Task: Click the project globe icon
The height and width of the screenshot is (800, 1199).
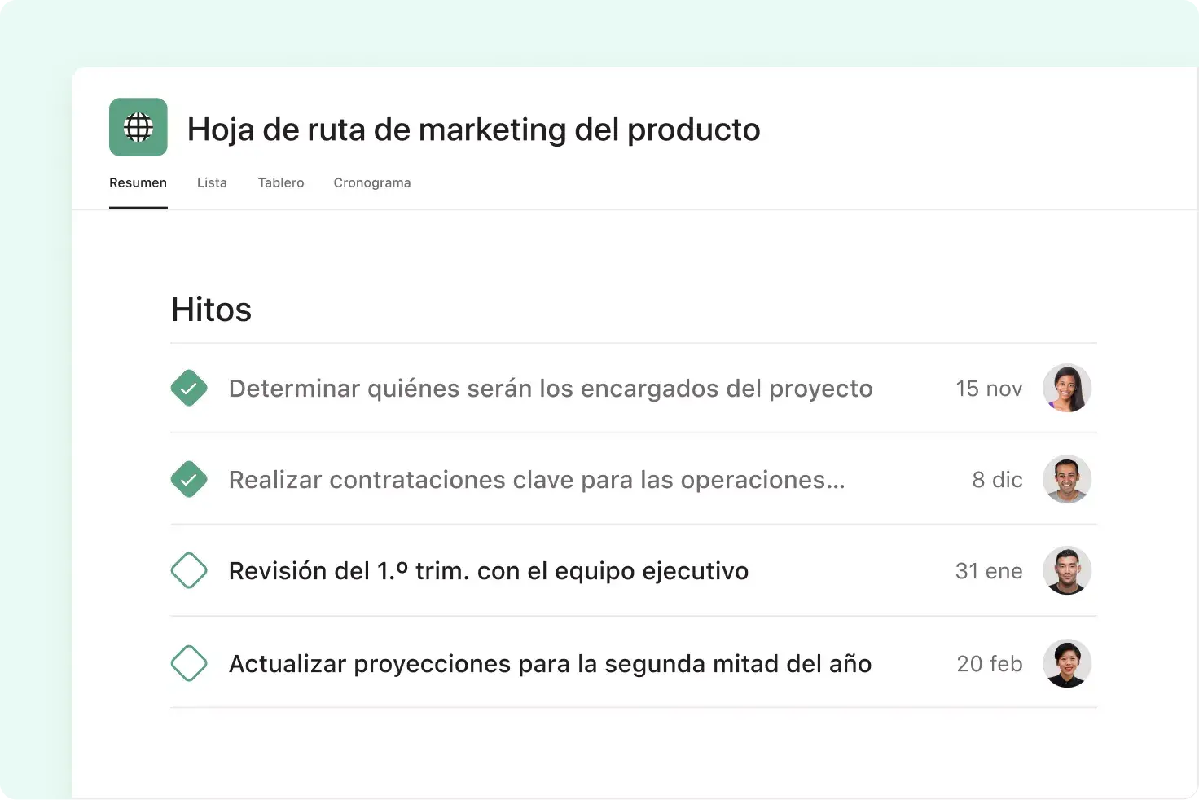Action: click(138, 127)
